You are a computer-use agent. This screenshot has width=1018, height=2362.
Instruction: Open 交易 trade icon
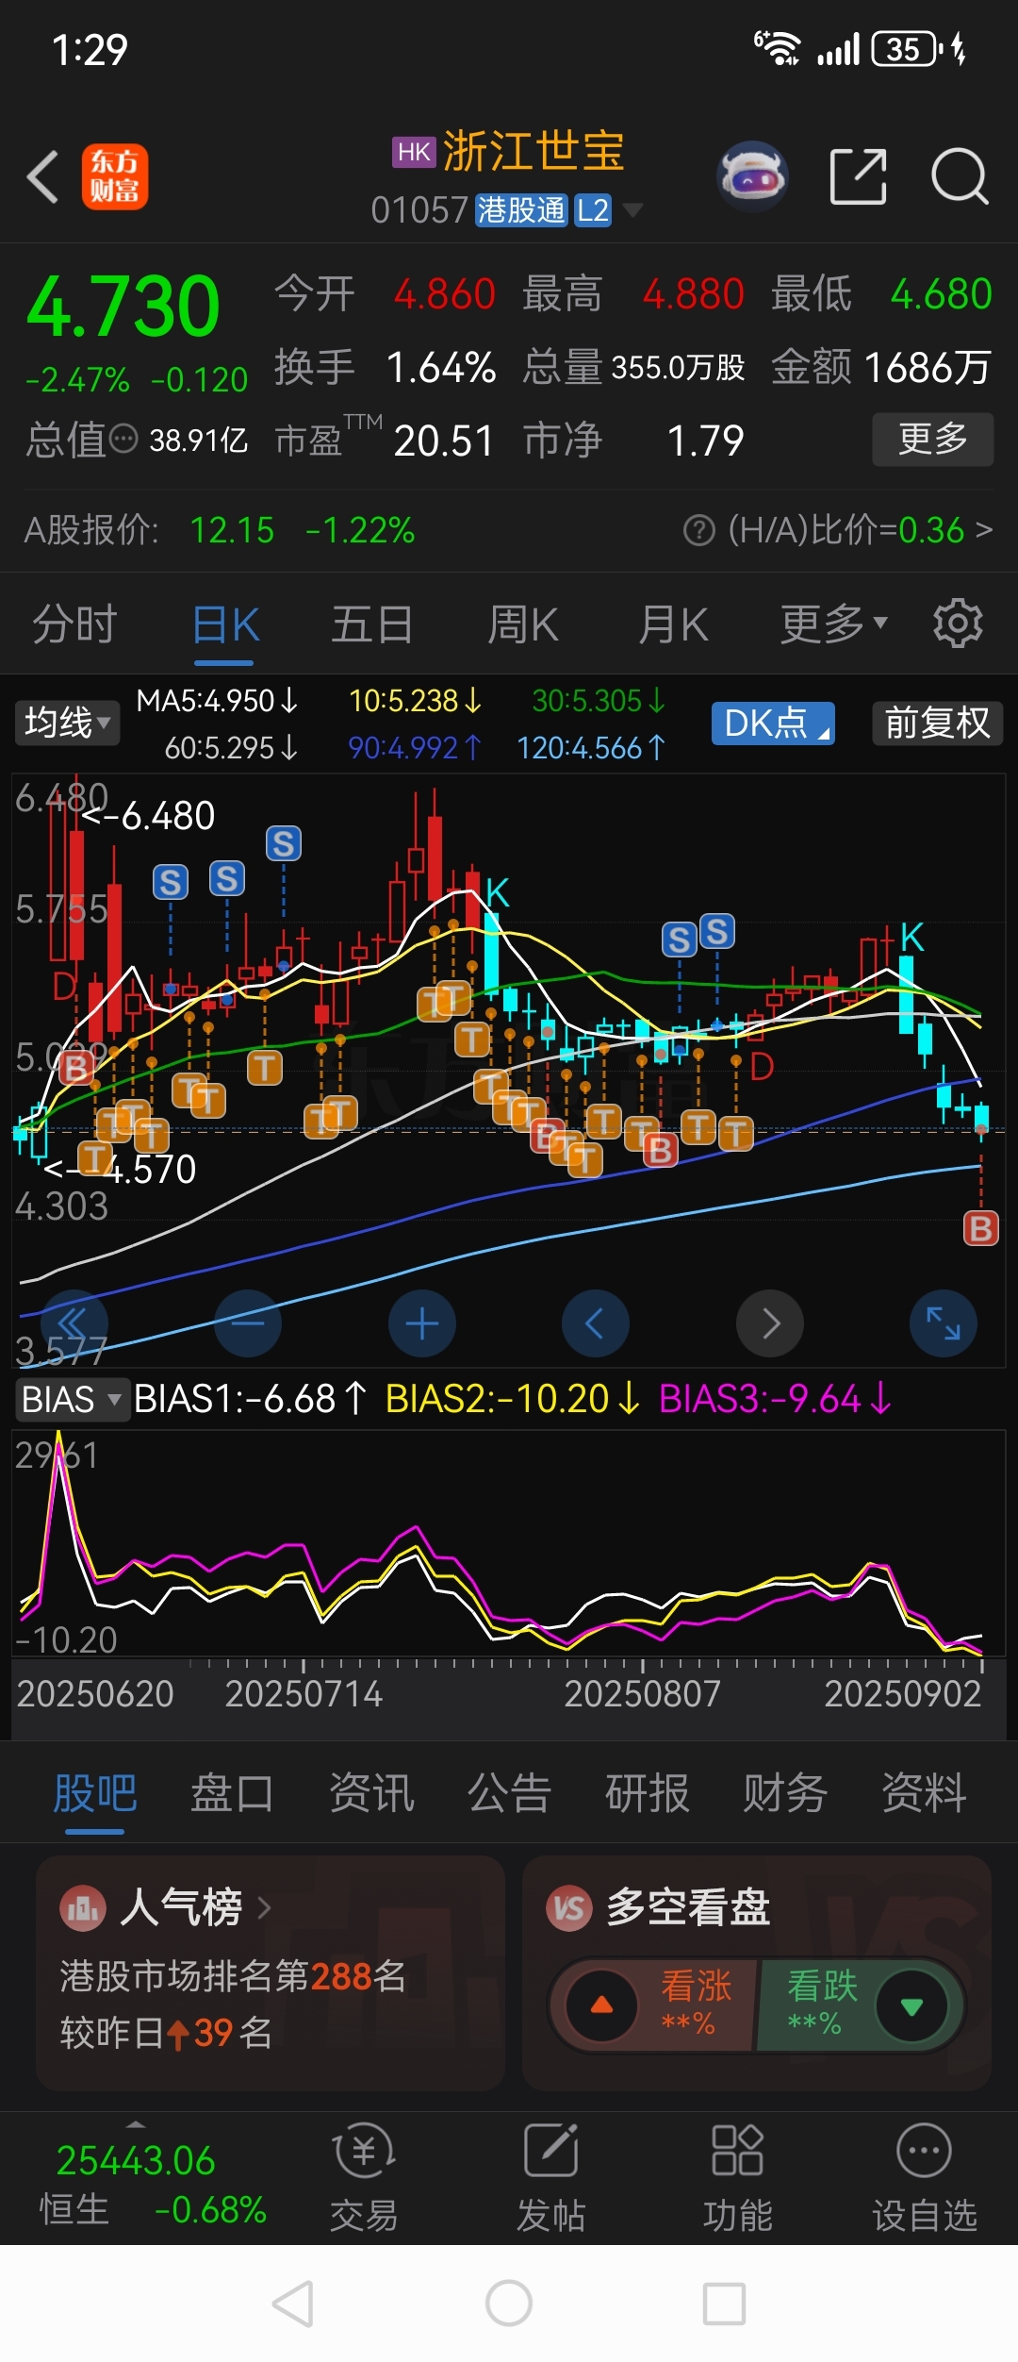coord(364,2151)
